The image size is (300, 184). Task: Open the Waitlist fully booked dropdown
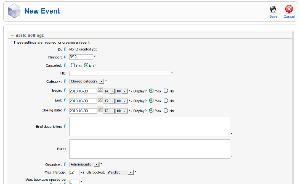pyautogui.click(x=120, y=172)
